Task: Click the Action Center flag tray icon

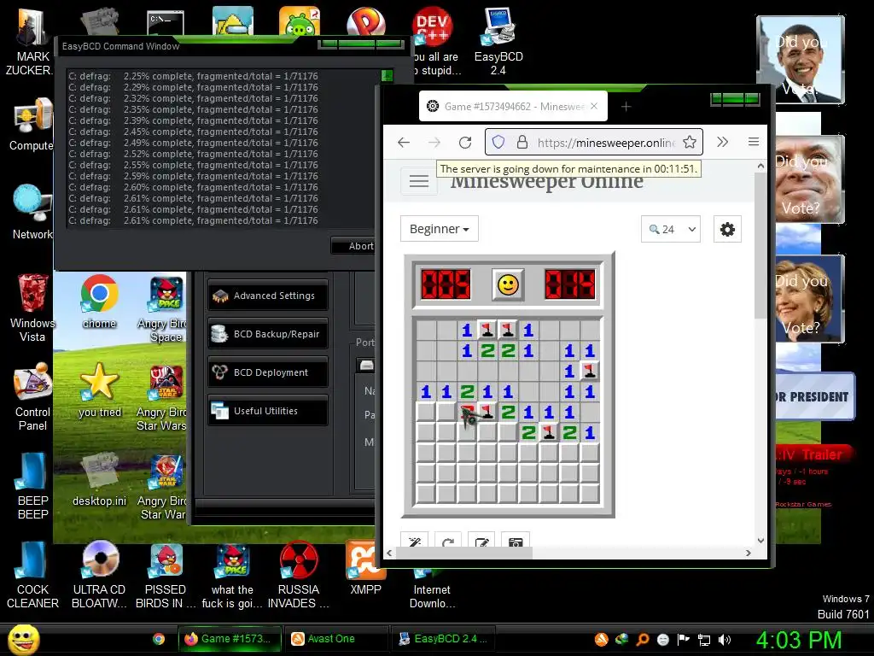Action: pyautogui.click(x=684, y=640)
